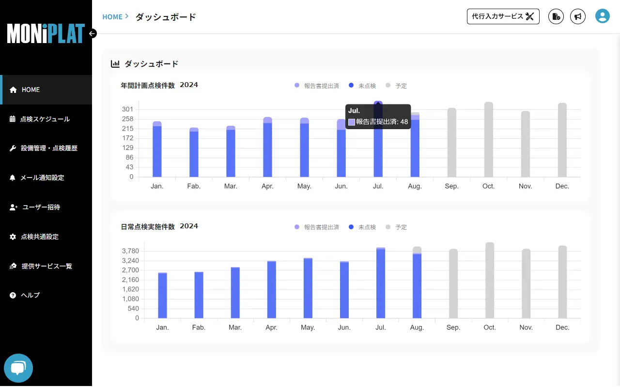Image resolution: width=620 pixels, height=387 pixels.
Task: Open the announcements megaphone icon
Action: [577, 16]
